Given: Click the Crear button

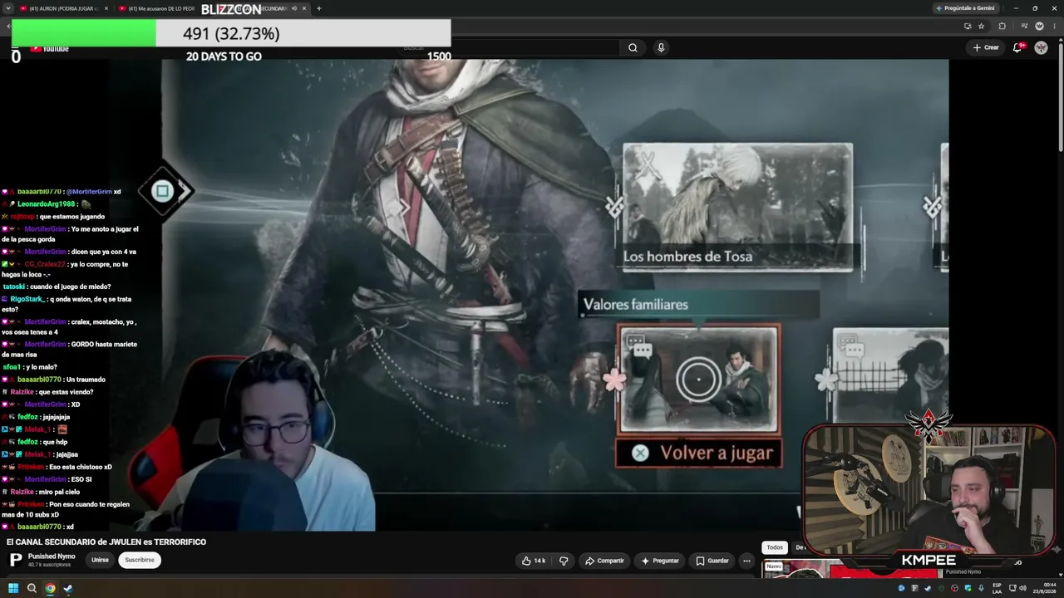Looking at the screenshot, I should [986, 47].
